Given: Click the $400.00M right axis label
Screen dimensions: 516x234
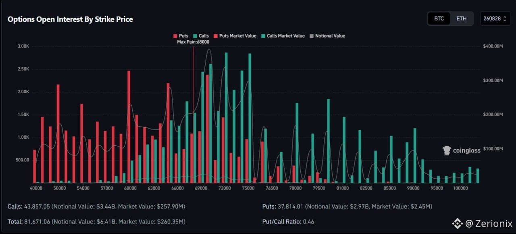Looking at the screenshot, I should click(493, 46).
